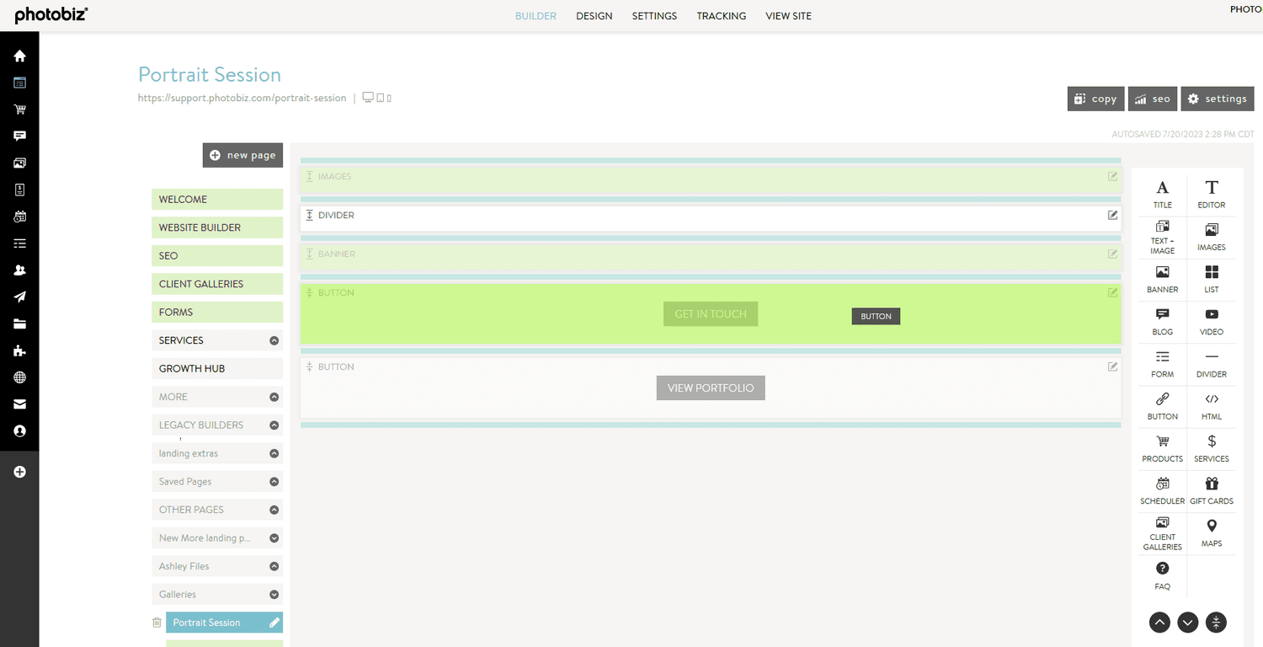Image resolution: width=1263 pixels, height=647 pixels.
Task: Select the Maps block icon
Action: coord(1211,533)
